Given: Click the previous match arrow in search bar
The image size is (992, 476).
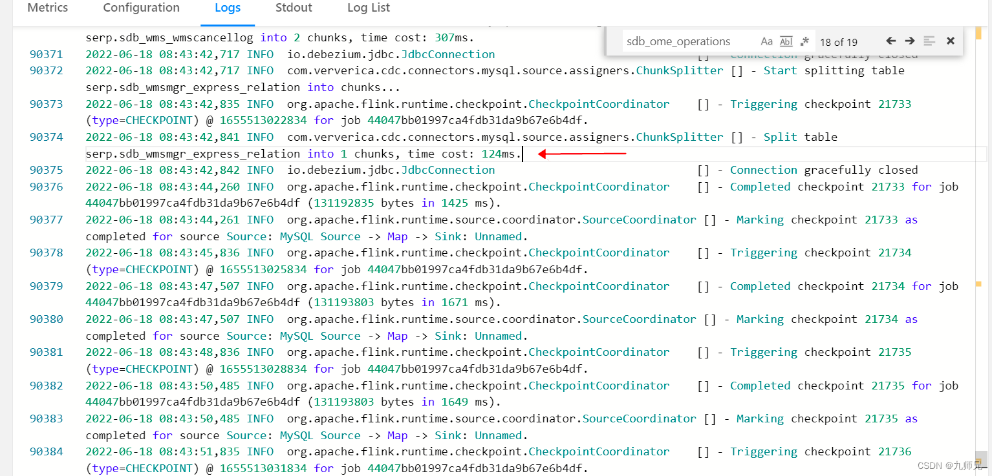Looking at the screenshot, I should tap(890, 41).
